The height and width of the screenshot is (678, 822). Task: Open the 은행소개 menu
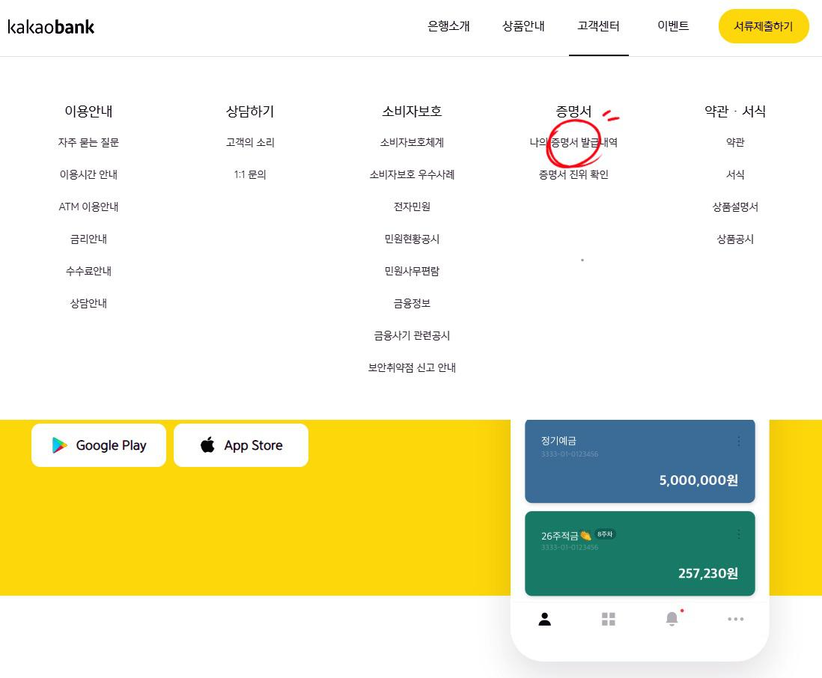[x=448, y=26]
